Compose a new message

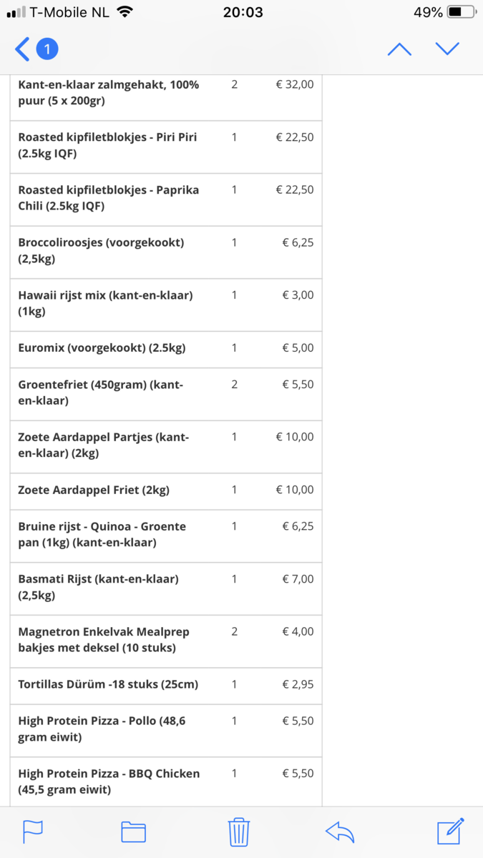[x=451, y=832]
